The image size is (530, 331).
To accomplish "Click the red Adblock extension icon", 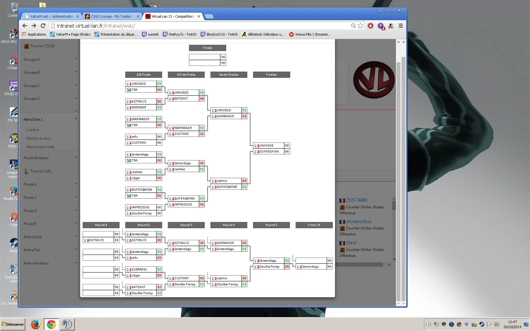I will tap(371, 26).
